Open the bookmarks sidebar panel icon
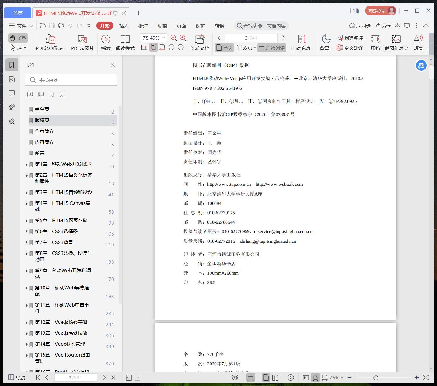 pos(12,65)
